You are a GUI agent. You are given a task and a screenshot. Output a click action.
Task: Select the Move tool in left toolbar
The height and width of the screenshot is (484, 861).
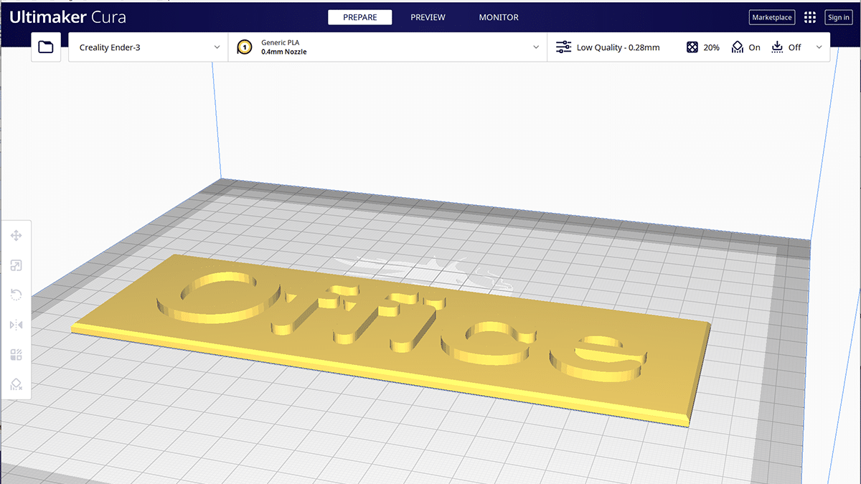click(16, 236)
